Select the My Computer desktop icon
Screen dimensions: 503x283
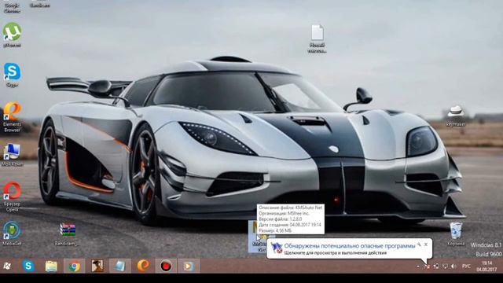pos(13,155)
